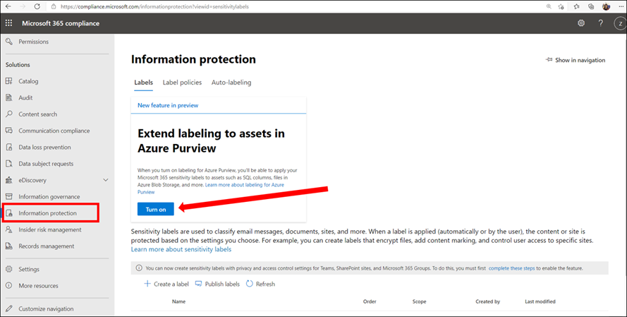Click the Refresh labels button
Image resolution: width=627 pixels, height=317 pixels.
(260, 284)
